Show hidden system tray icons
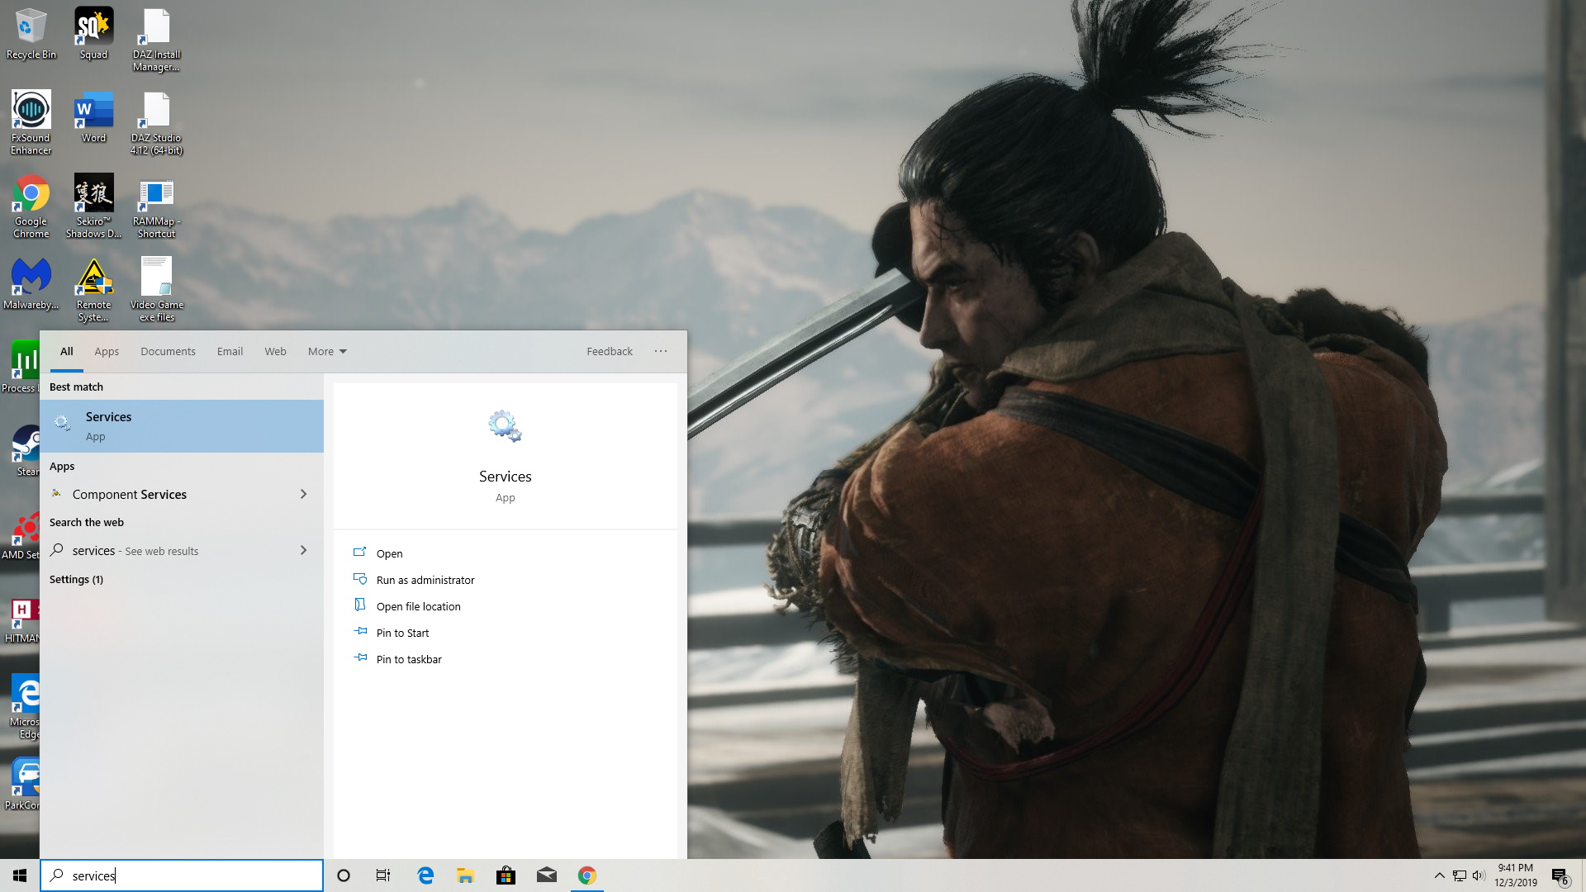1586x892 pixels. 1439,875
